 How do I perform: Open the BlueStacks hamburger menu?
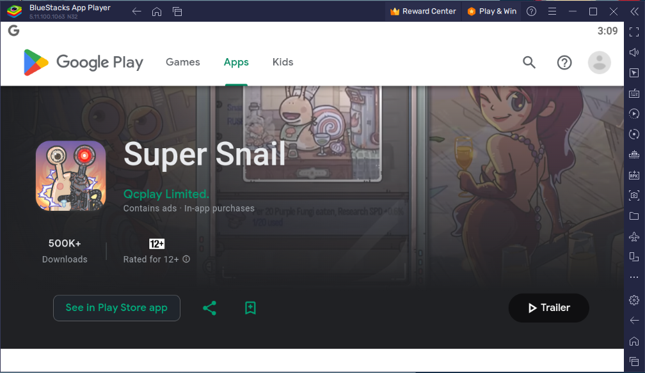[552, 11]
